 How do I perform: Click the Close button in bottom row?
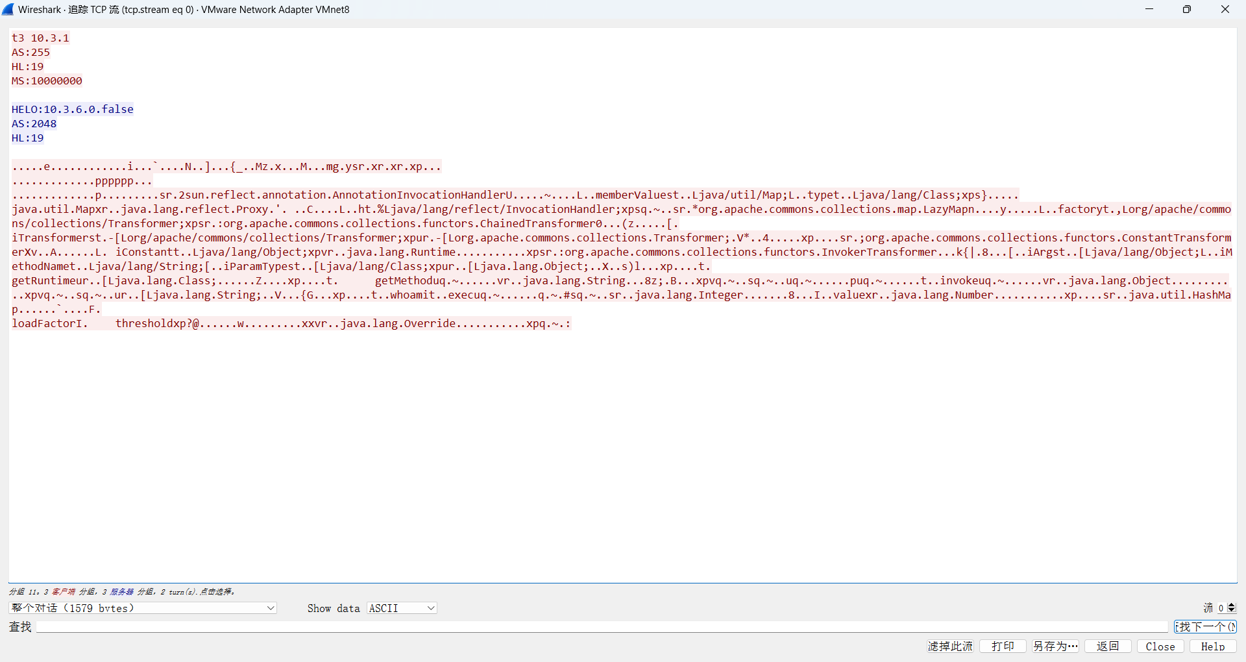coord(1160,646)
